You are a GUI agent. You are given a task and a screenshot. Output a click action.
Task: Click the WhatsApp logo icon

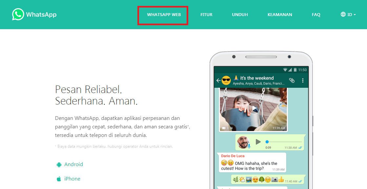(18, 14)
